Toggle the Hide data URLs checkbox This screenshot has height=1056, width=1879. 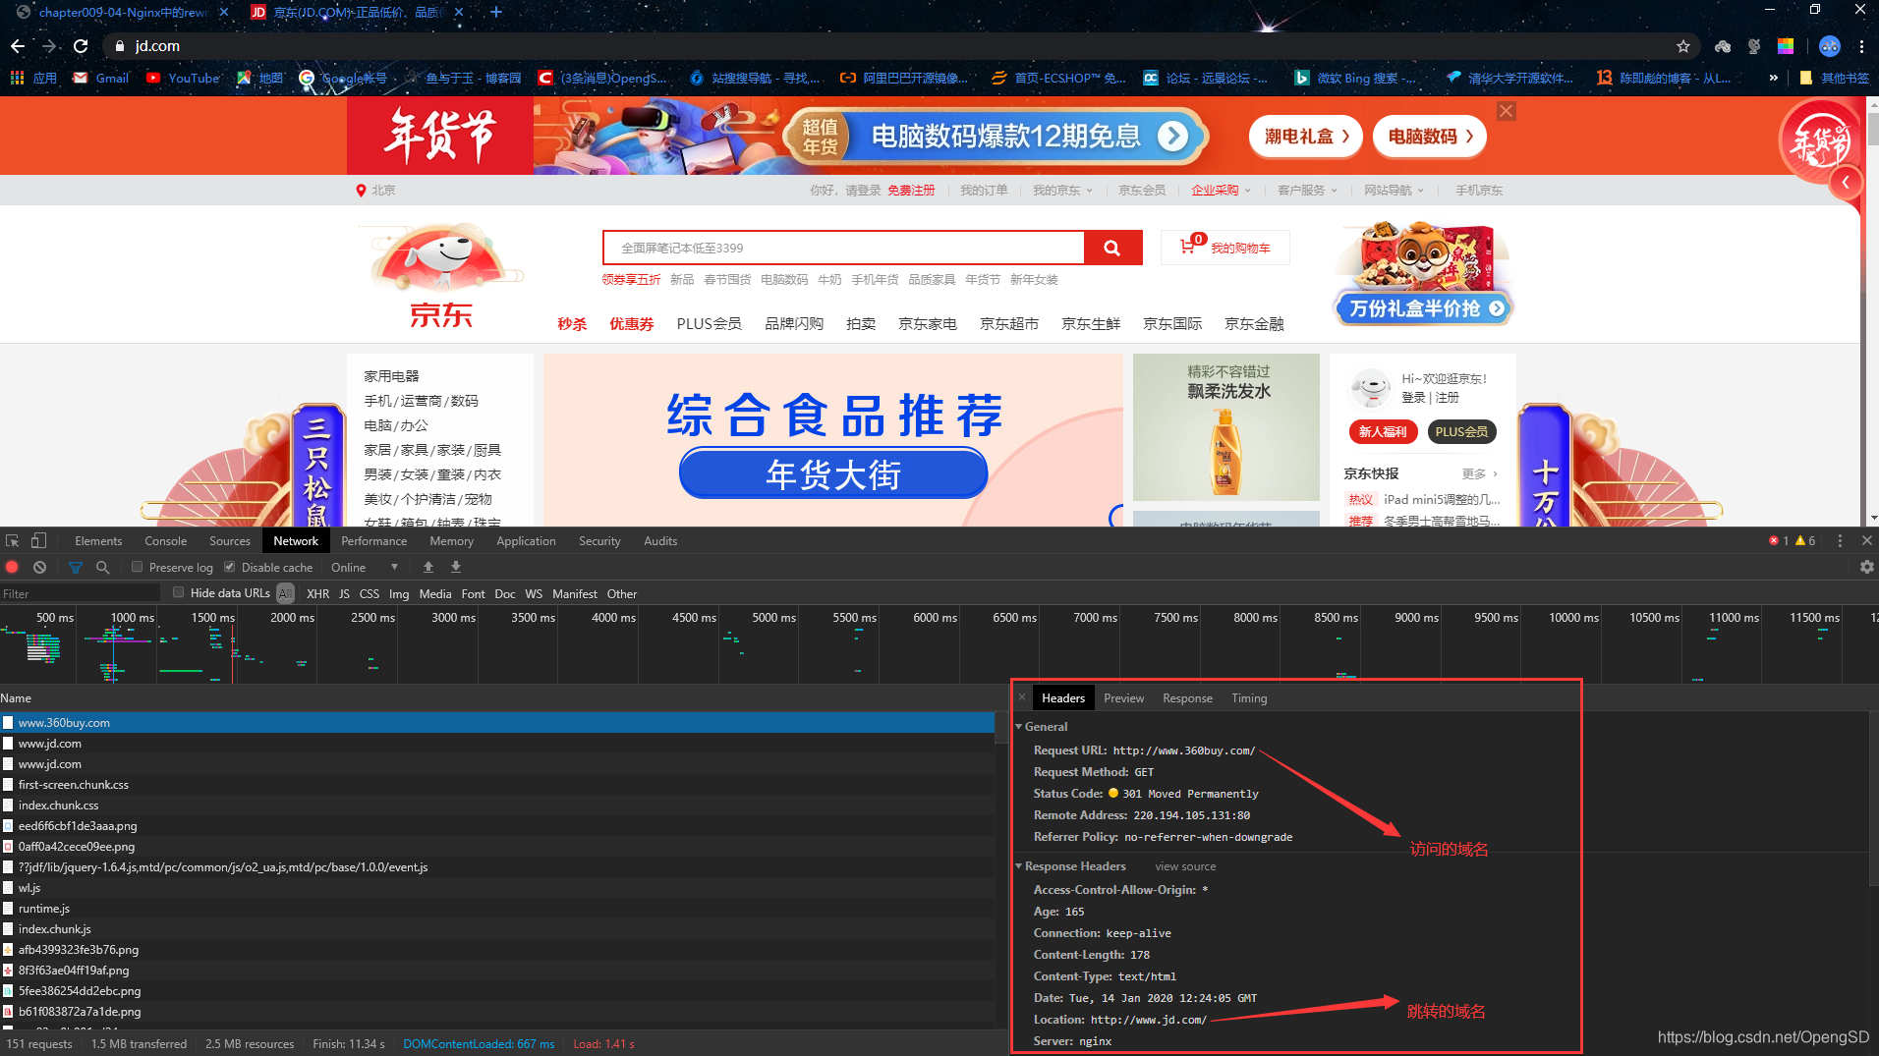pos(178,592)
